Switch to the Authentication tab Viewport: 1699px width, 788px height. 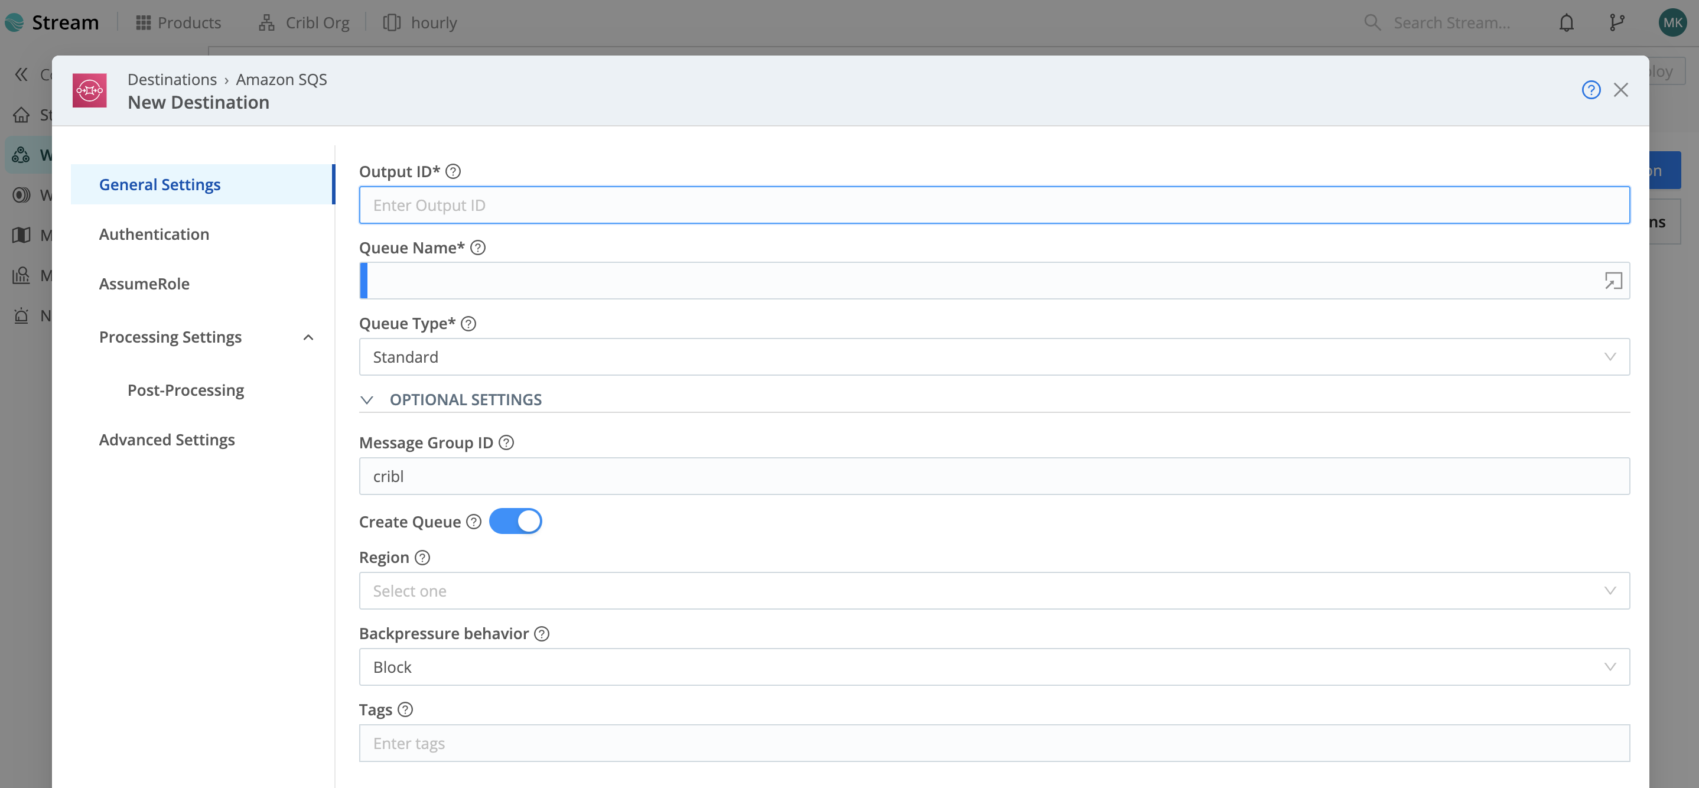tap(154, 234)
